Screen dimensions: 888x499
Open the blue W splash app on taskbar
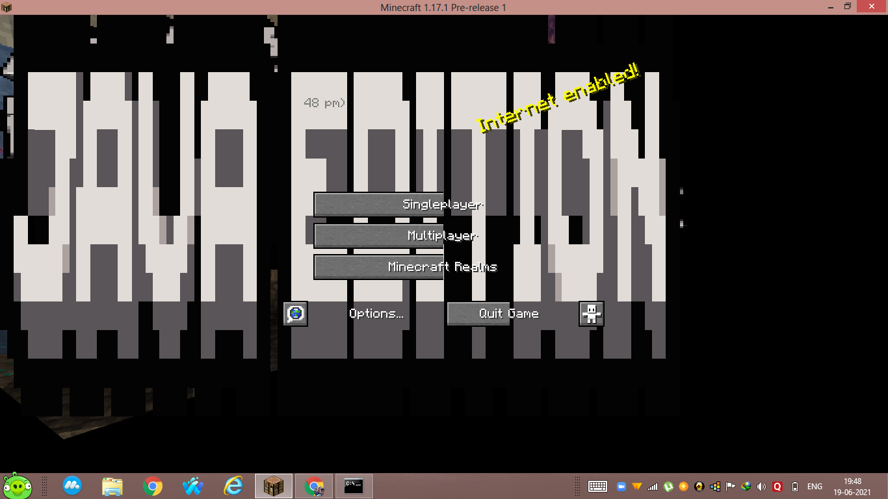point(193,485)
